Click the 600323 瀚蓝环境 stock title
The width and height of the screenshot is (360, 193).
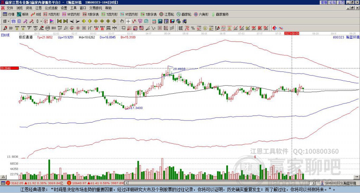point(346,37)
